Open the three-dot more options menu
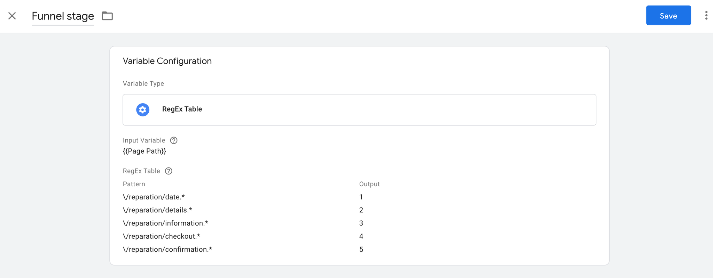Image resolution: width=713 pixels, height=278 pixels. [x=706, y=15]
